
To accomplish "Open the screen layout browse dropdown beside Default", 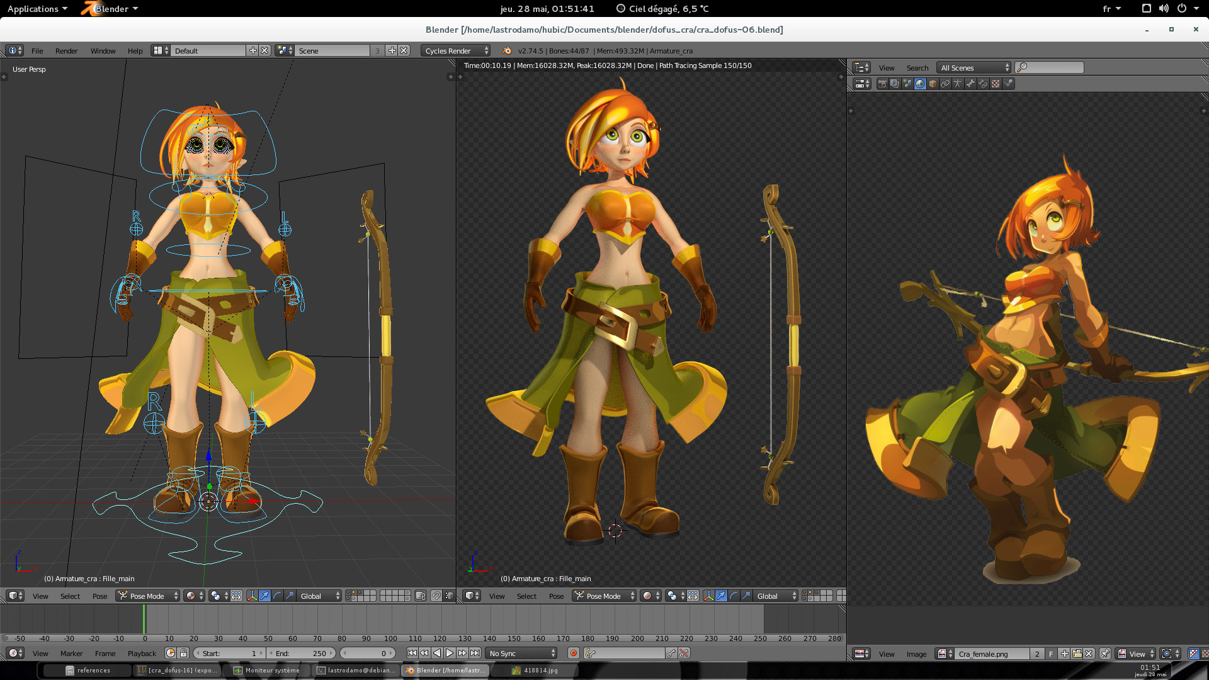I will point(161,50).
